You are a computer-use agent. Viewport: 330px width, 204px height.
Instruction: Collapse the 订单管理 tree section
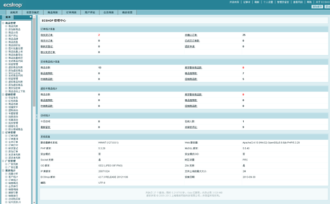pyautogui.click(x=3, y=133)
